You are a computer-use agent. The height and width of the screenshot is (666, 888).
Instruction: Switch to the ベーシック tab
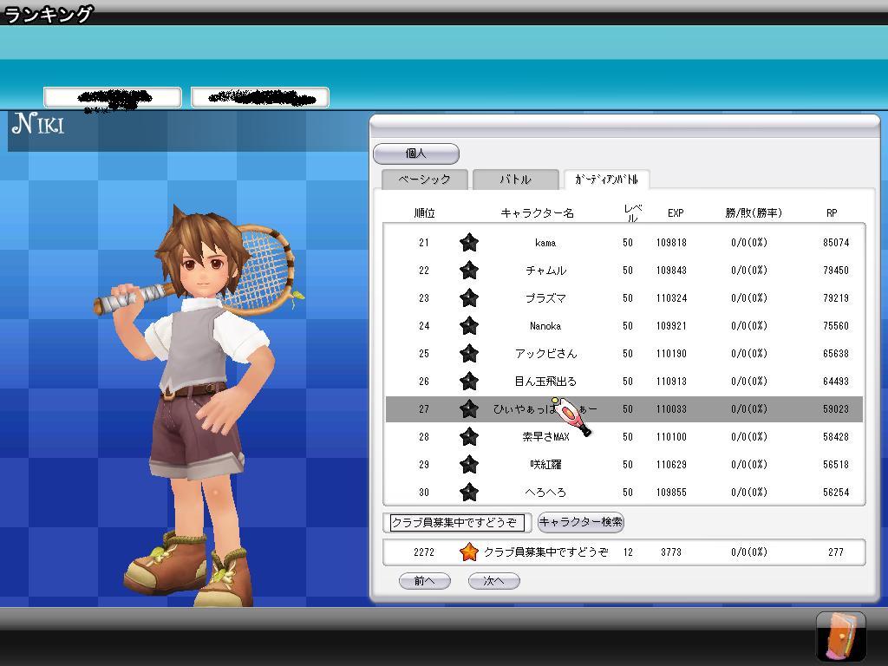(424, 180)
